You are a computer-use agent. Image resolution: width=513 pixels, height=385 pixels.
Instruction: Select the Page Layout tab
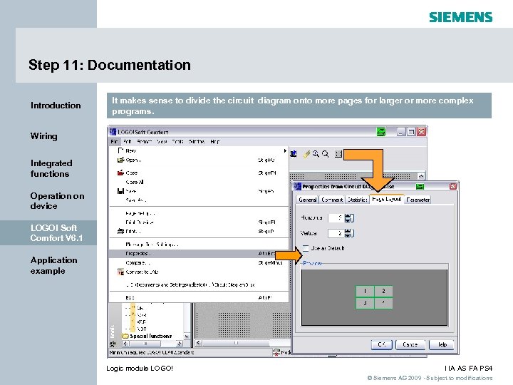(x=386, y=199)
